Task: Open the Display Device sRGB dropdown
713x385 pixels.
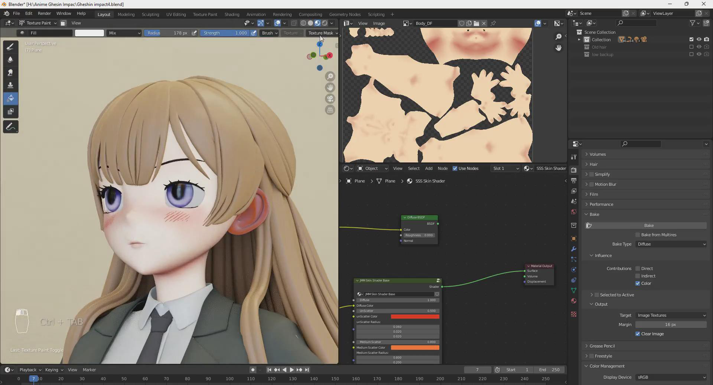Action: [x=671, y=377]
